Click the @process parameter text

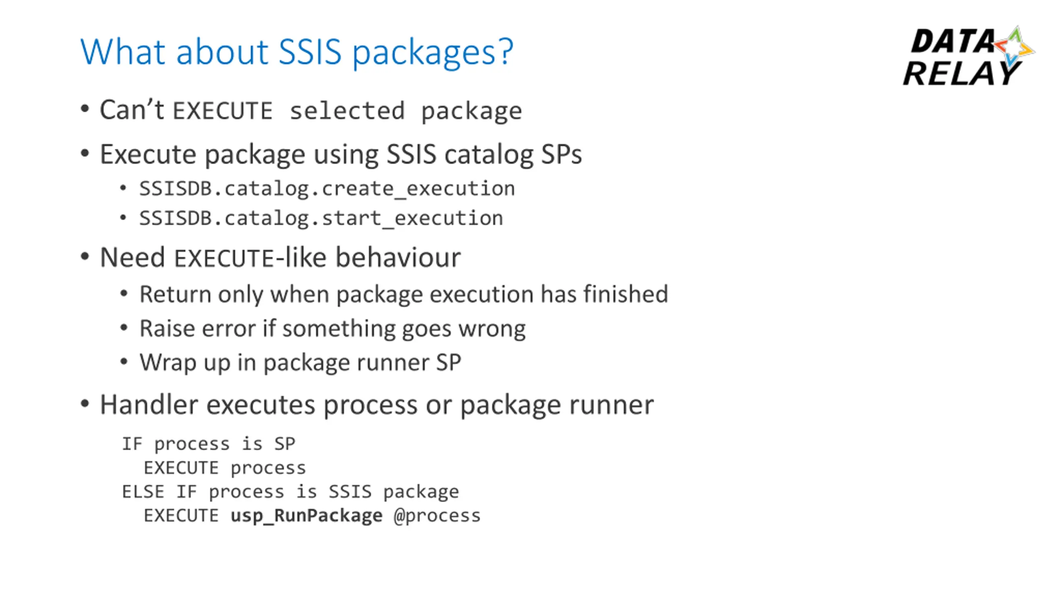point(437,516)
